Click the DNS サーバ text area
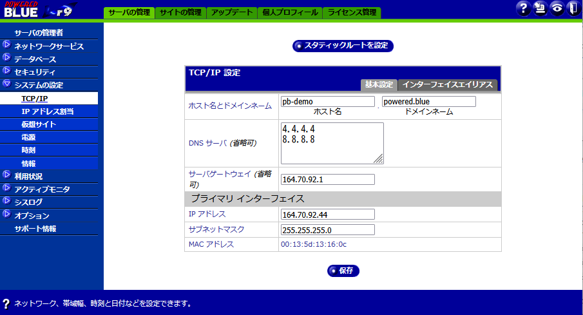Screen dimensions: 583x315 coord(332,143)
